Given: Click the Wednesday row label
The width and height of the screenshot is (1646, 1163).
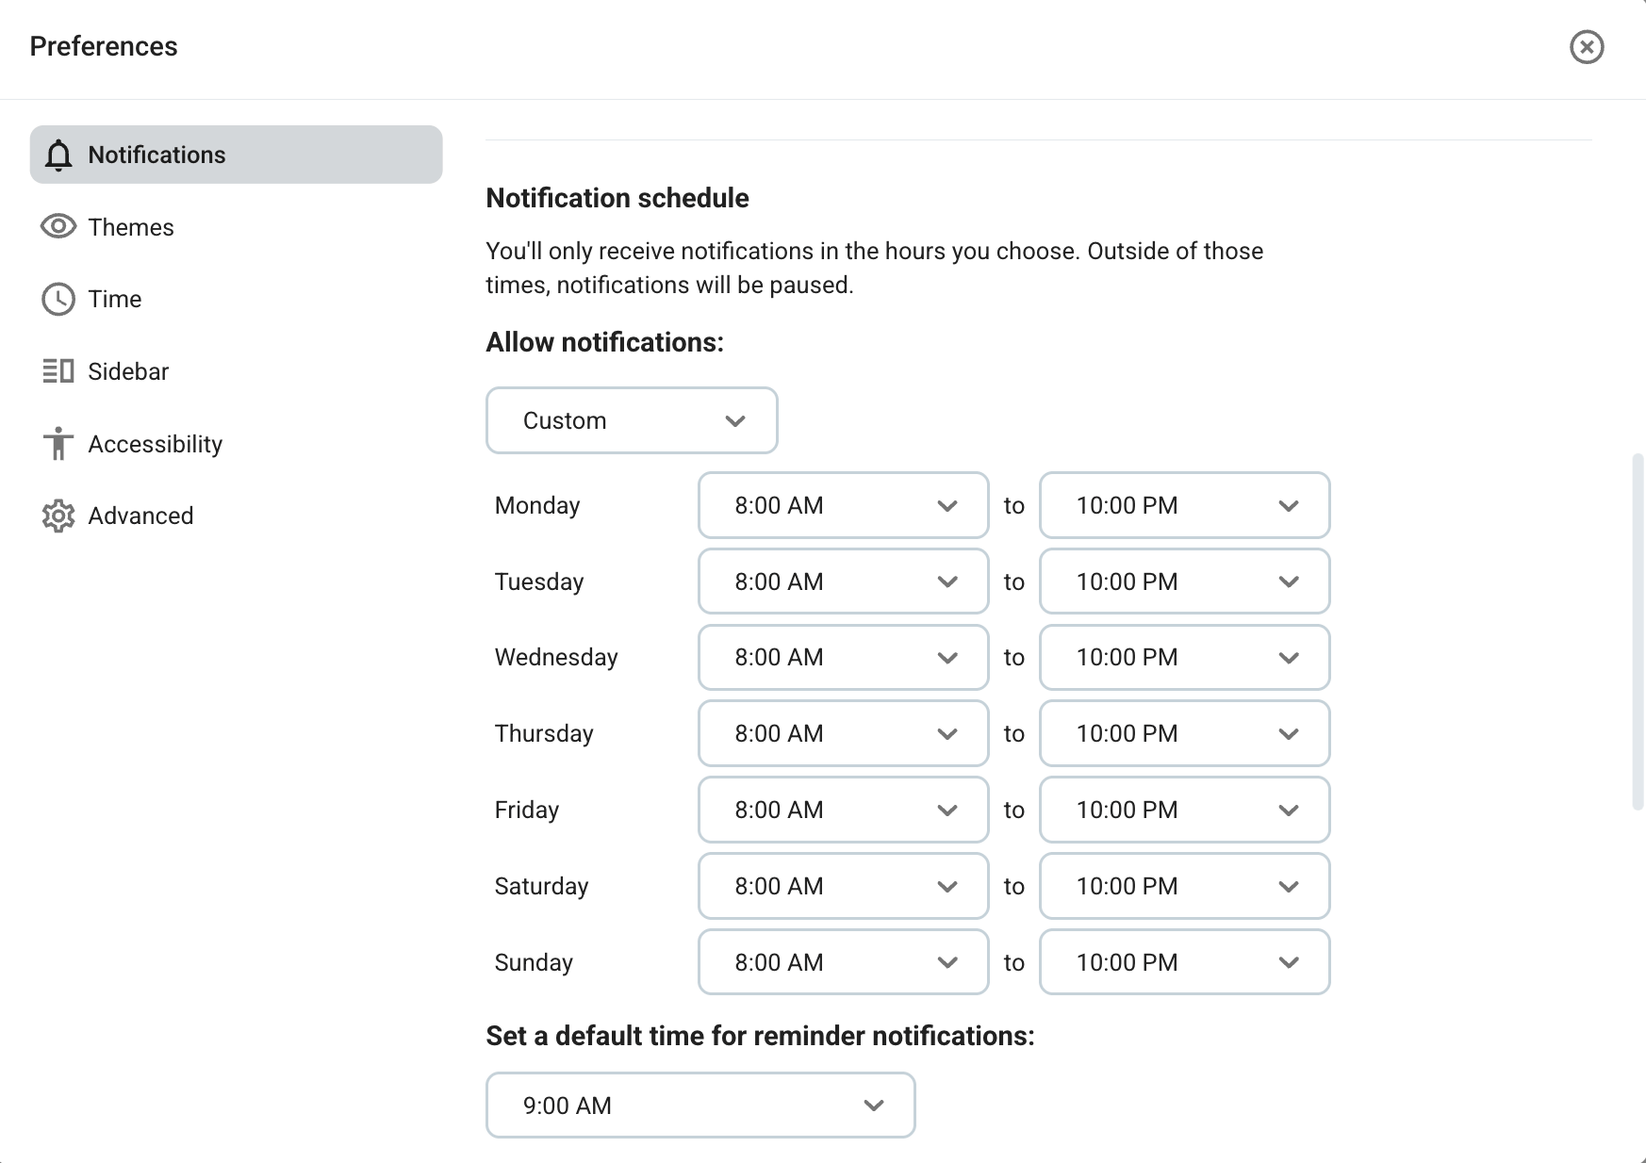Looking at the screenshot, I should coord(556,658).
